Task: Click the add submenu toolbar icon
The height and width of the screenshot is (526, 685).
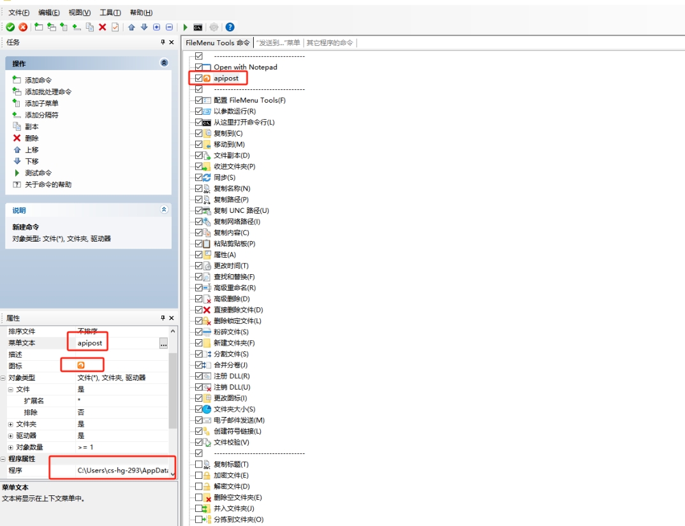Action: coord(64,27)
